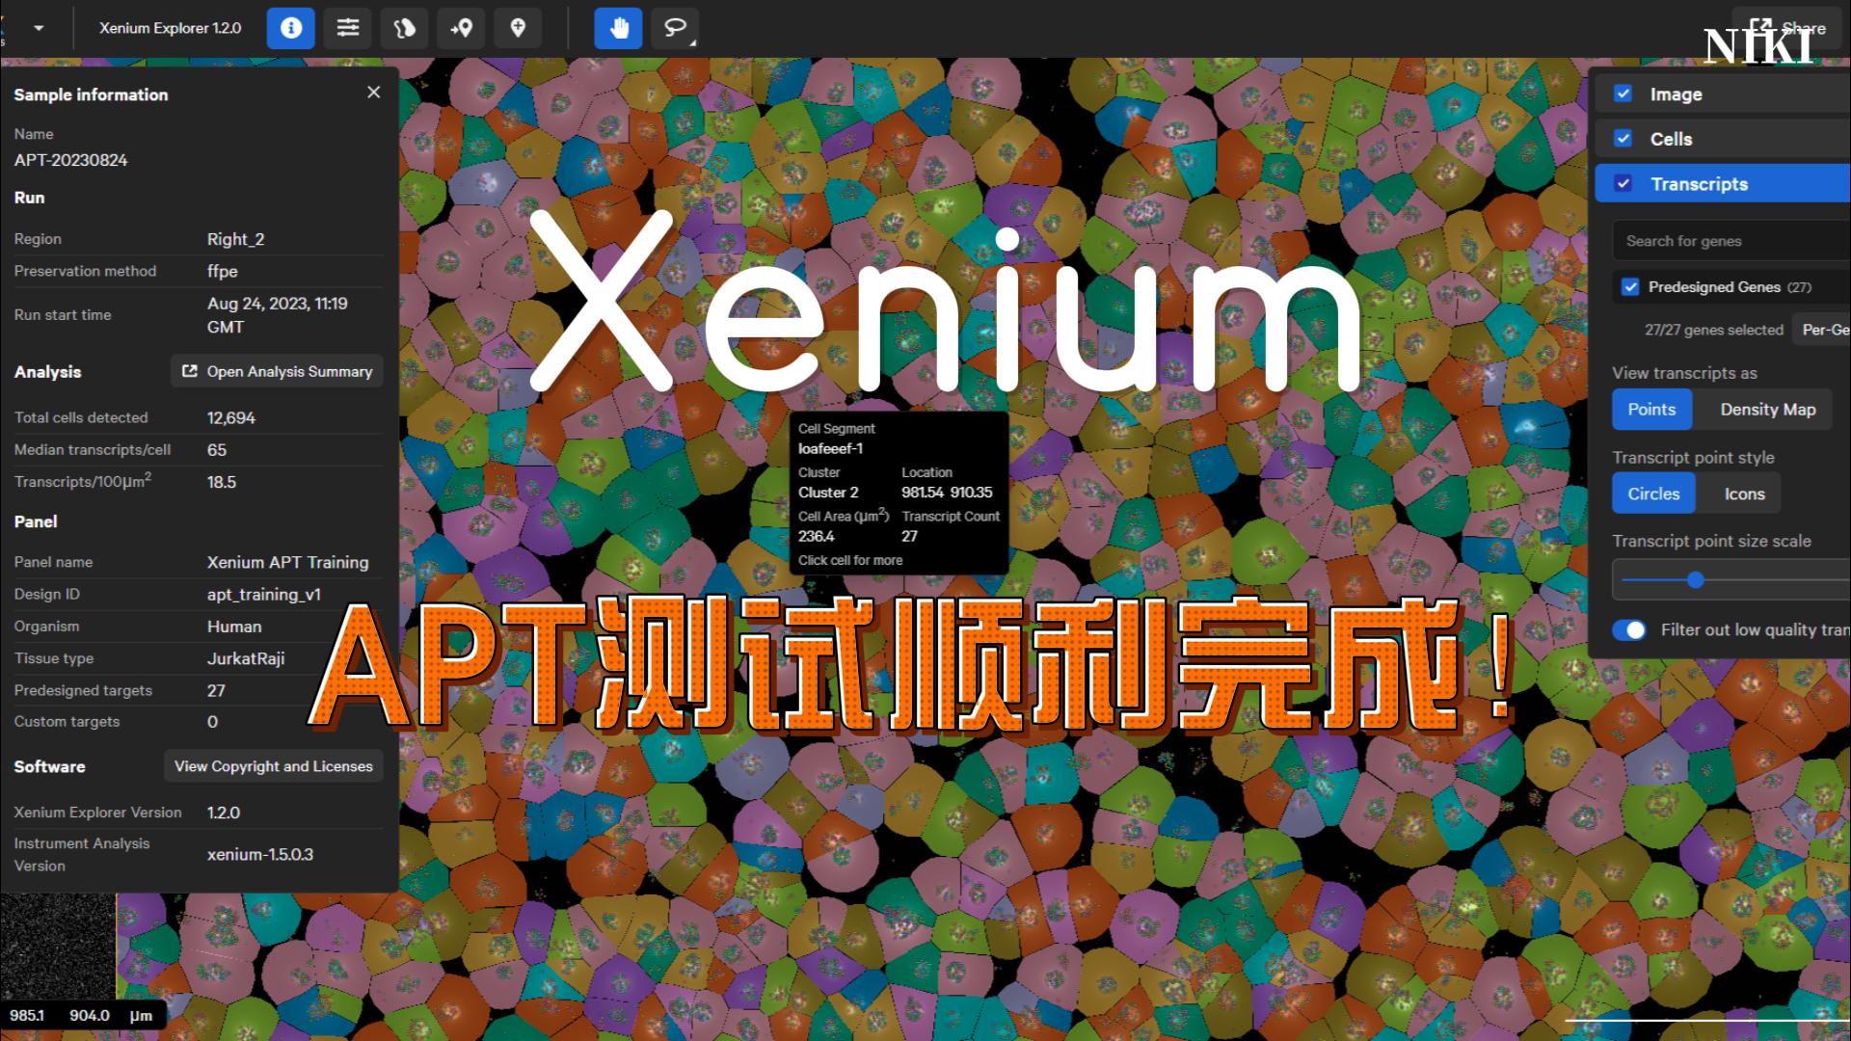Toggle Image layer visibility checkbox
The image size is (1851, 1041).
(x=1623, y=93)
